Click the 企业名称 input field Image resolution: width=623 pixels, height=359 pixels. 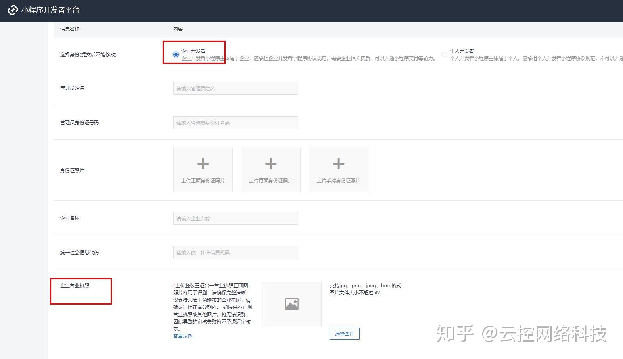pos(235,218)
